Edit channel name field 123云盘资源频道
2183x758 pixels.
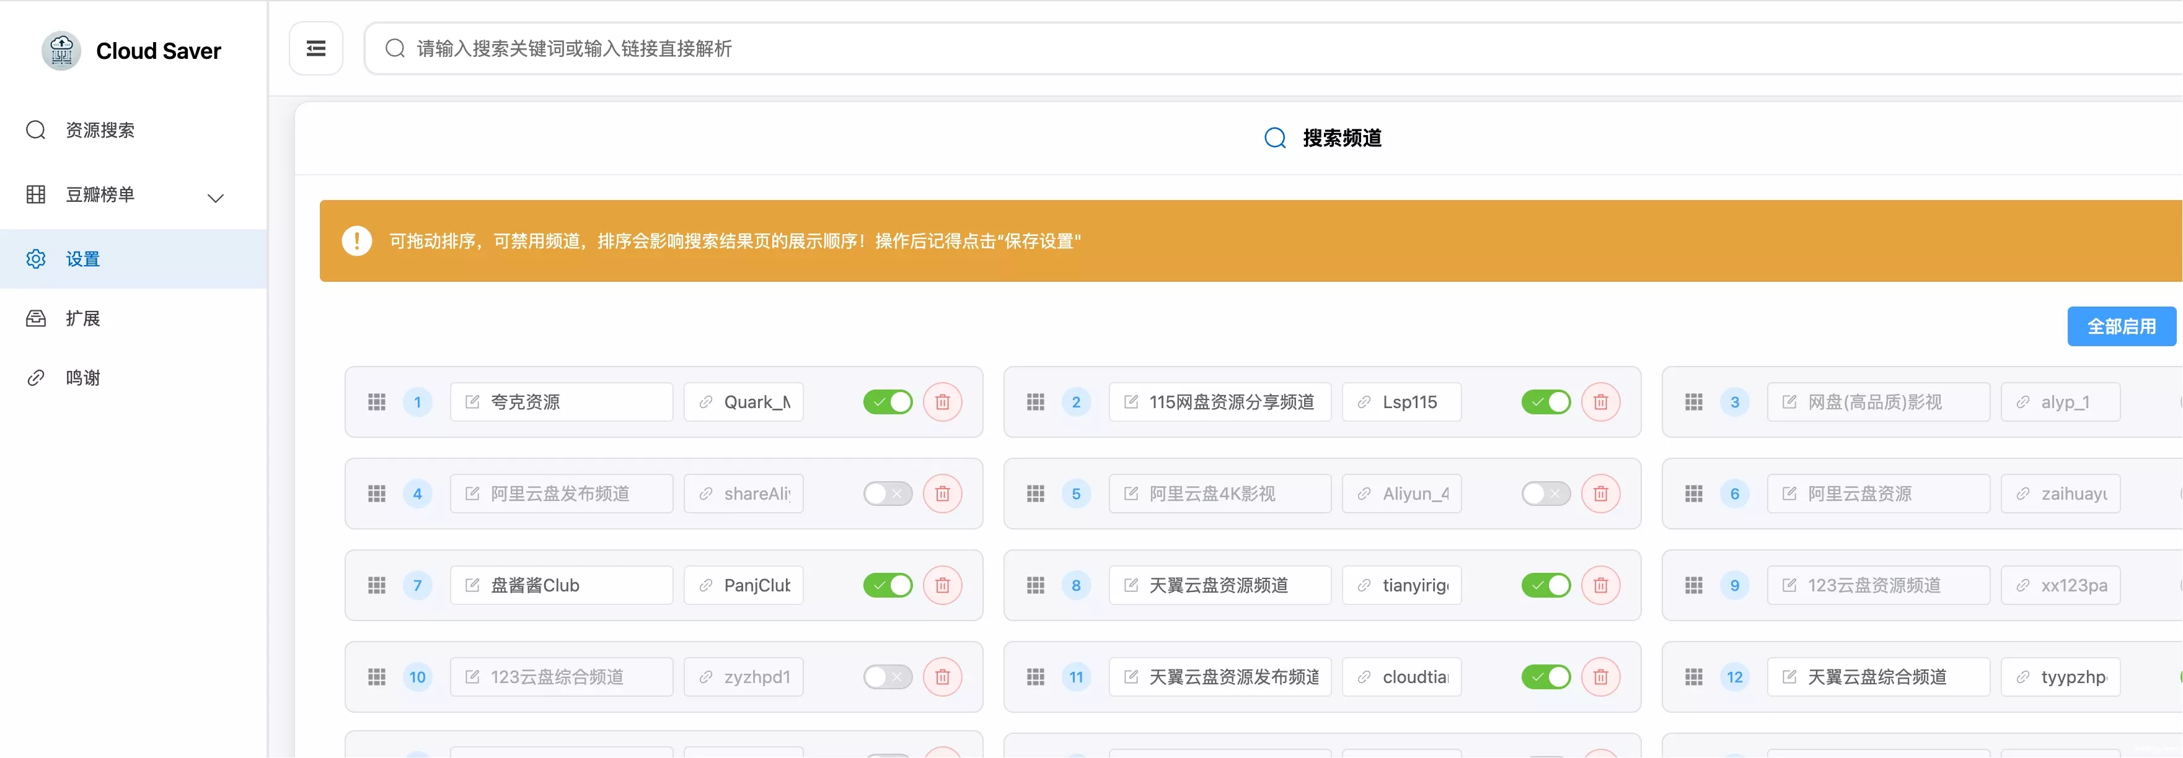click(1879, 585)
